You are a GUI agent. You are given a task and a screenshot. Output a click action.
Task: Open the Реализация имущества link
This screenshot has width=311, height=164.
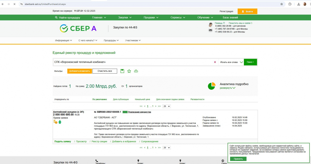[x=139, y=112]
